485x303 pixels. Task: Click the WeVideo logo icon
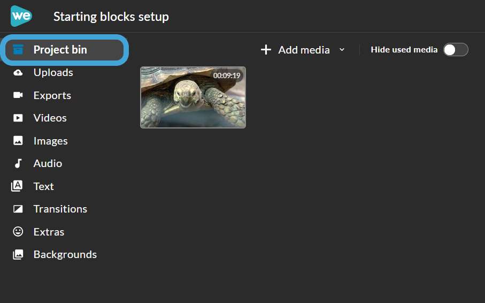click(x=21, y=16)
